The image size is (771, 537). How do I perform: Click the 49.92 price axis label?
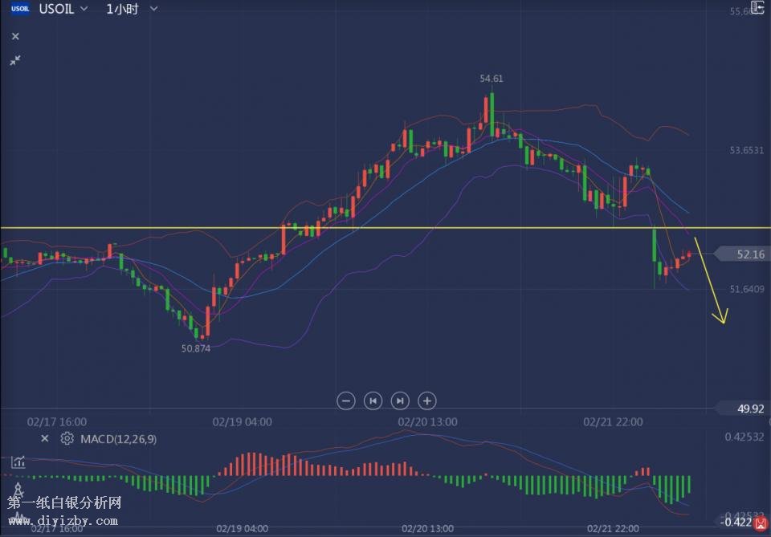pyautogui.click(x=750, y=409)
